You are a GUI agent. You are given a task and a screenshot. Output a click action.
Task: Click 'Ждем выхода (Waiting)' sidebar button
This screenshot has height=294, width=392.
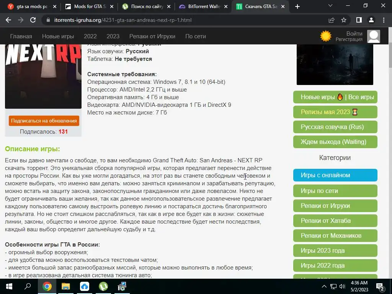click(x=335, y=142)
